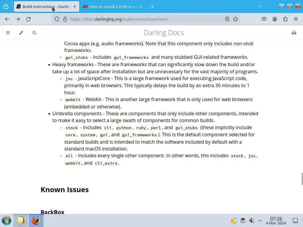Unmute the volume tray icon
The height and width of the screenshot is (227, 303).
tap(252, 220)
